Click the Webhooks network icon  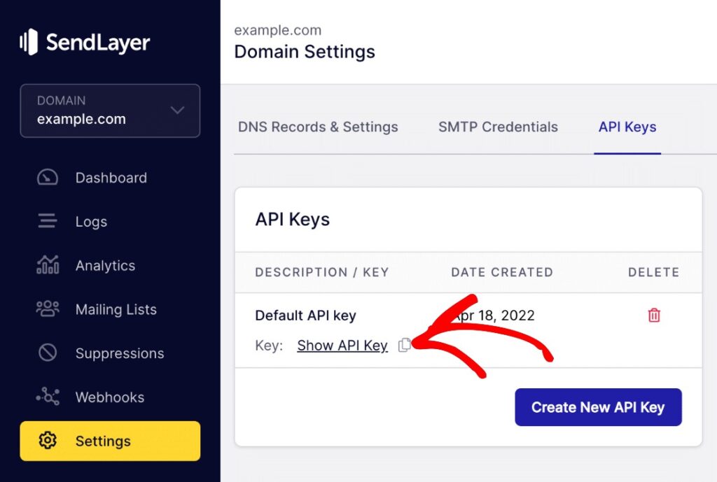click(x=47, y=397)
